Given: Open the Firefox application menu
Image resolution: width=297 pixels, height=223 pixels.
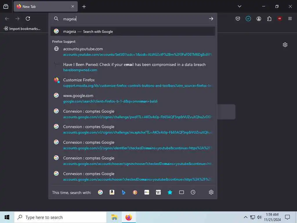Looking at the screenshot, I should pyautogui.click(x=290, y=19).
